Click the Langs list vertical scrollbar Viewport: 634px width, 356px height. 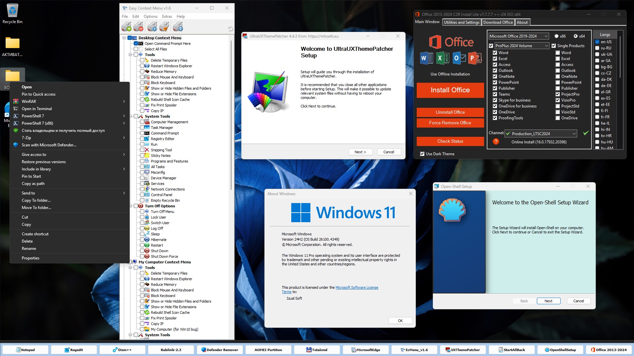tap(620, 57)
